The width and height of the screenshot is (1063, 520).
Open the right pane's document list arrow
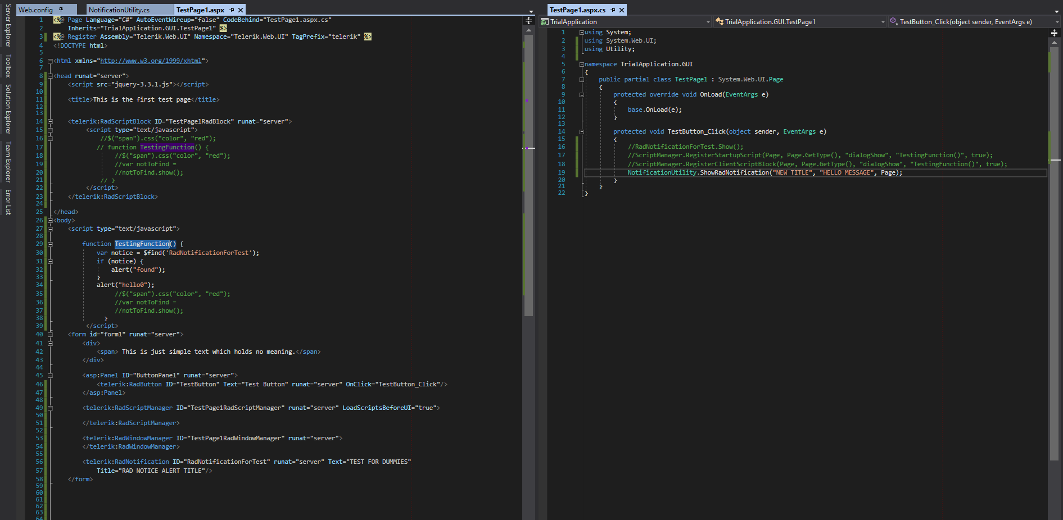[x=1057, y=11]
